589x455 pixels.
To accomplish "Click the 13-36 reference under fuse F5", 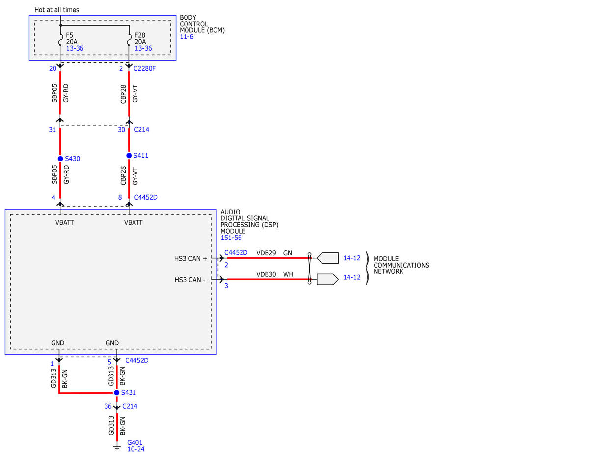I will (75, 49).
